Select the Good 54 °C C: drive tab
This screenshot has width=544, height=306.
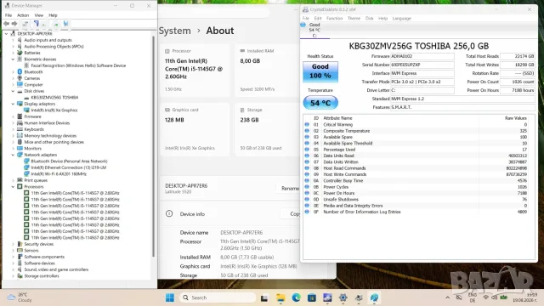pos(314,31)
